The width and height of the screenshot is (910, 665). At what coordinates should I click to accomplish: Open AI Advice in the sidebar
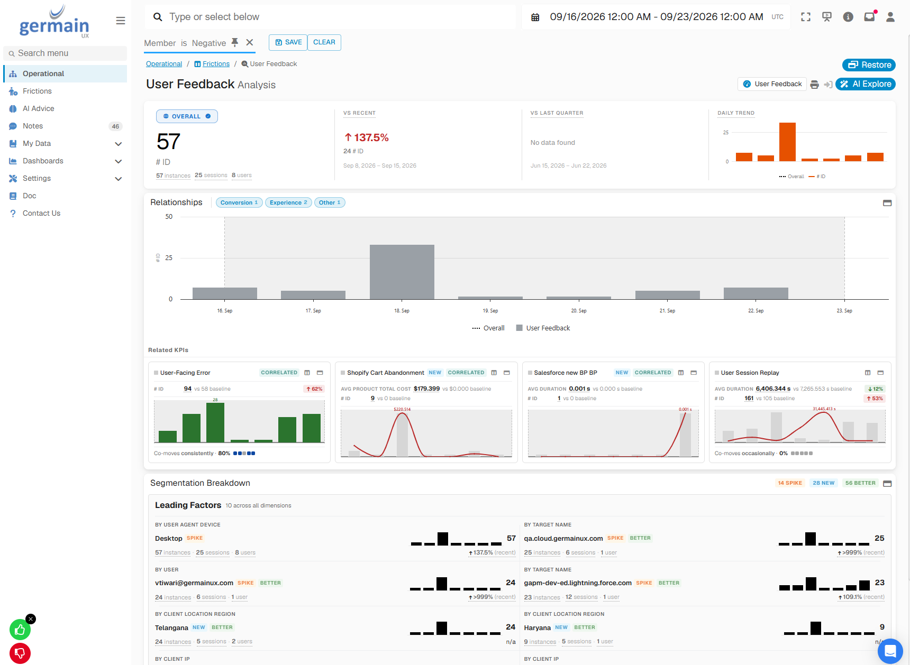tap(65, 108)
